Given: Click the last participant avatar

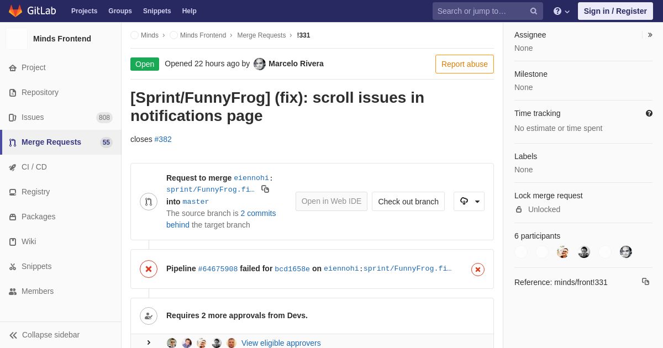Looking at the screenshot, I should click(626, 252).
